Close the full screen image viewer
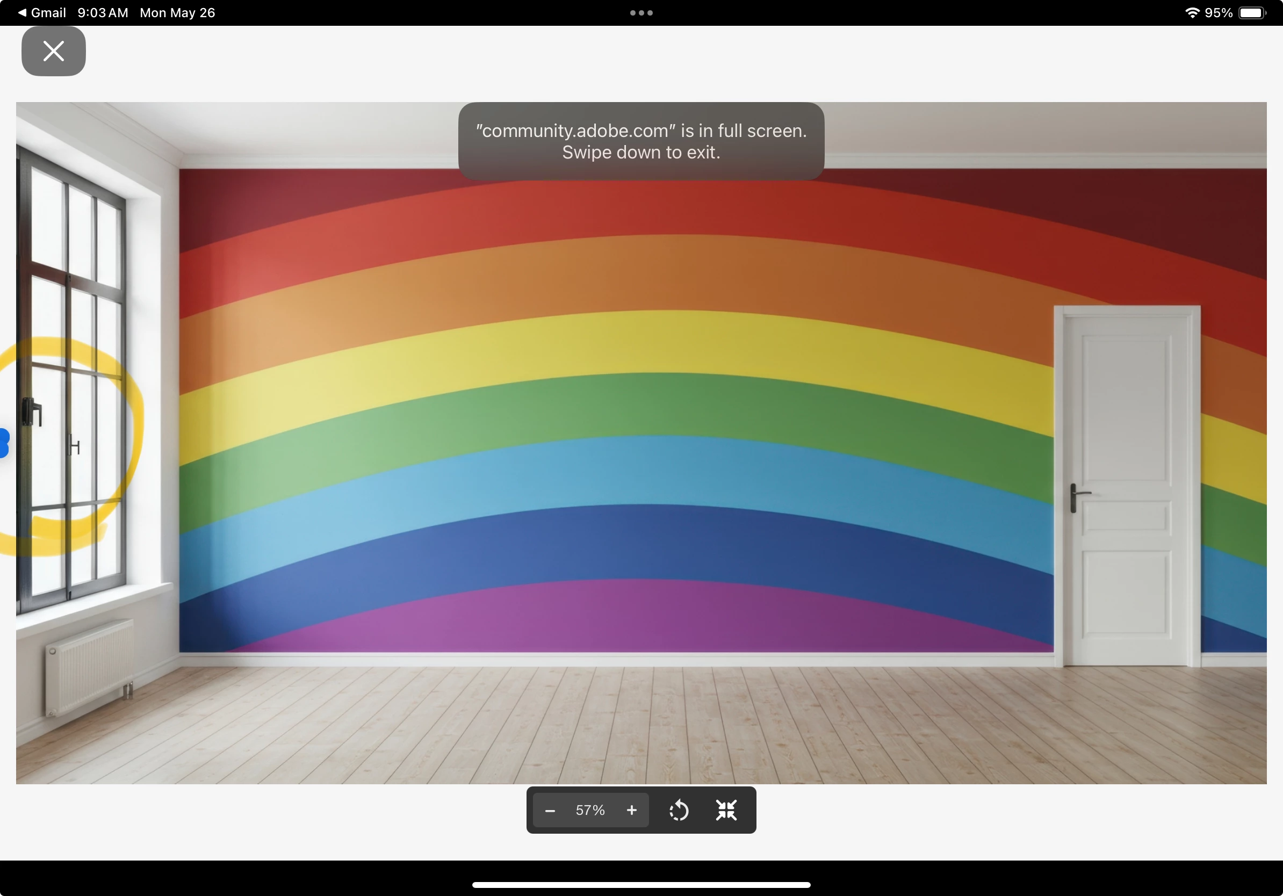Screen dimensions: 1283x896 tap(54, 51)
